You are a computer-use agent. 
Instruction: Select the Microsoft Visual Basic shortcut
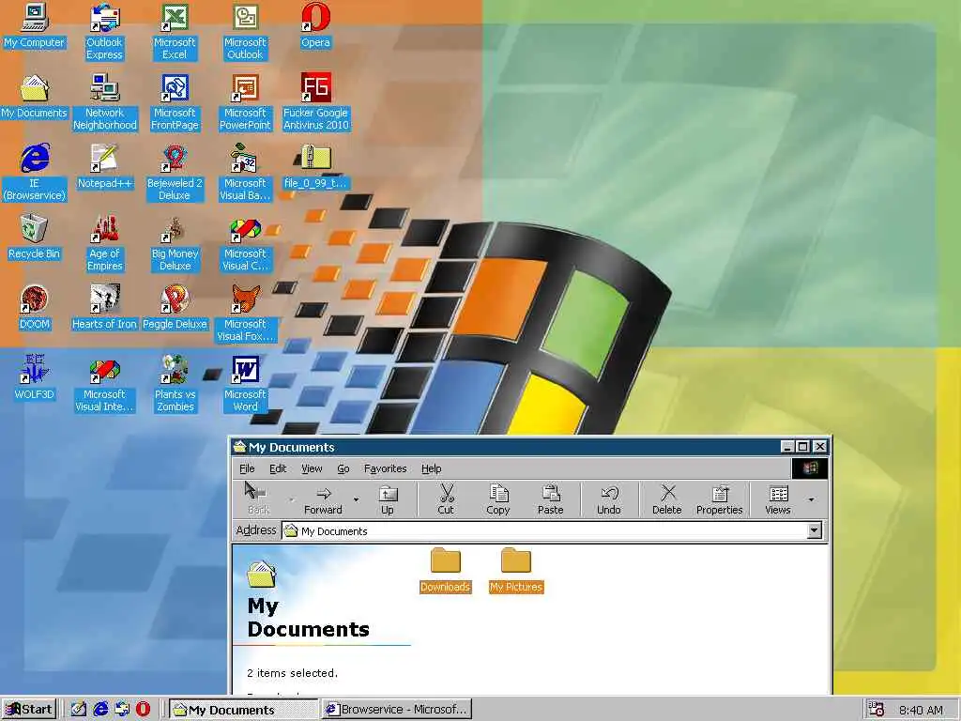tap(245, 173)
